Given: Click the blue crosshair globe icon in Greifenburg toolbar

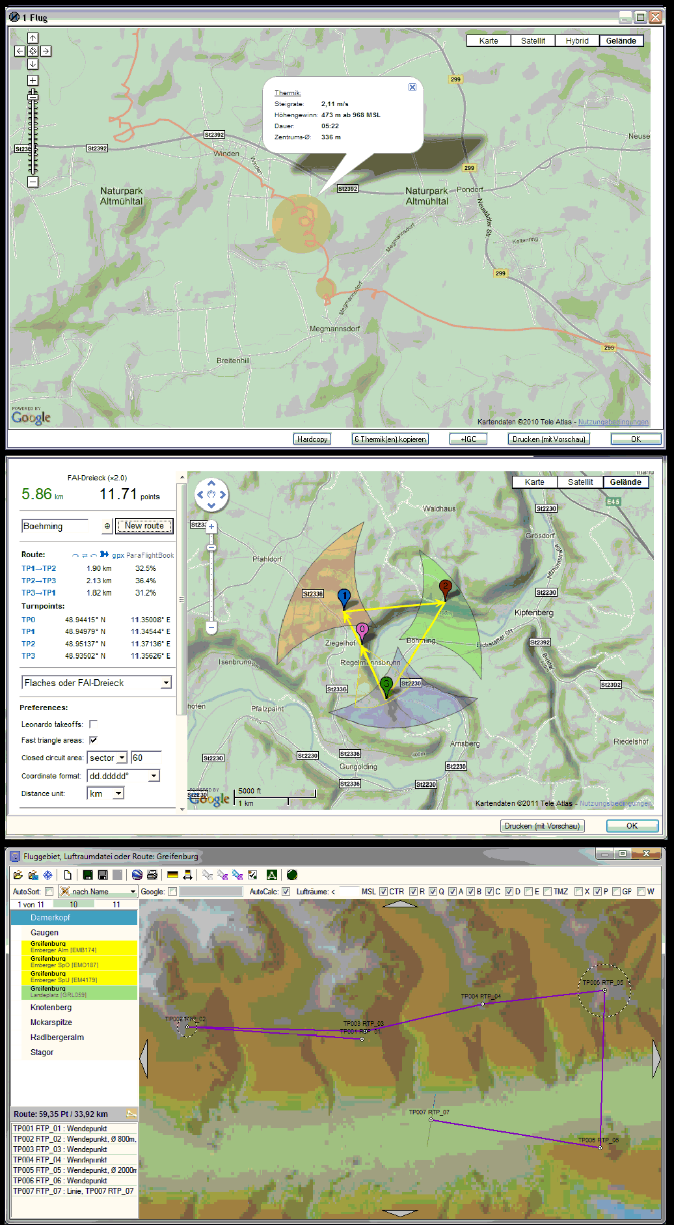Looking at the screenshot, I should click(47, 875).
